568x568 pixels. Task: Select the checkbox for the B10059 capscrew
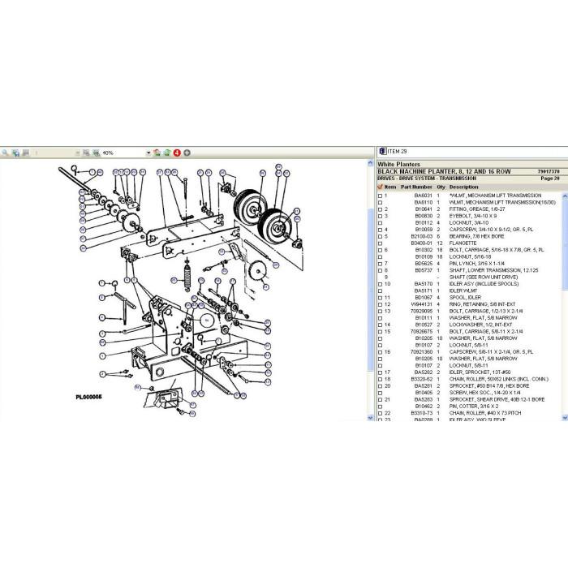(x=380, y=230)
